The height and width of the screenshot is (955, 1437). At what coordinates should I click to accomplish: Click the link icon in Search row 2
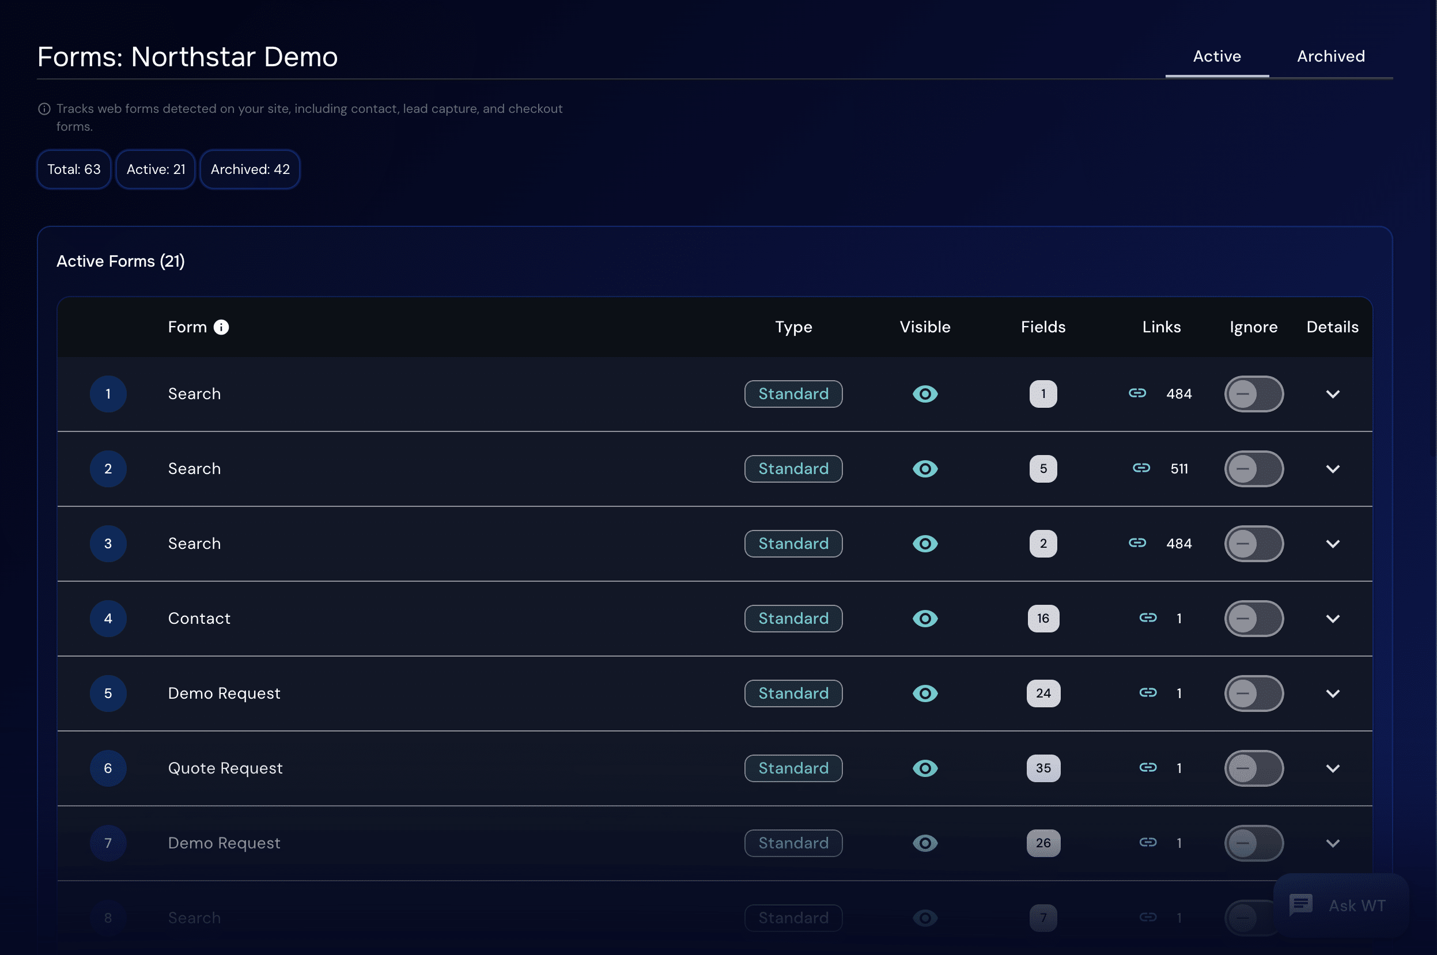pos(1141,468)
